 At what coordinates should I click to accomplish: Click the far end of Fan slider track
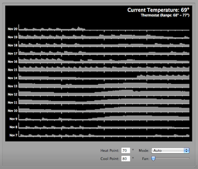pos(188,158)
